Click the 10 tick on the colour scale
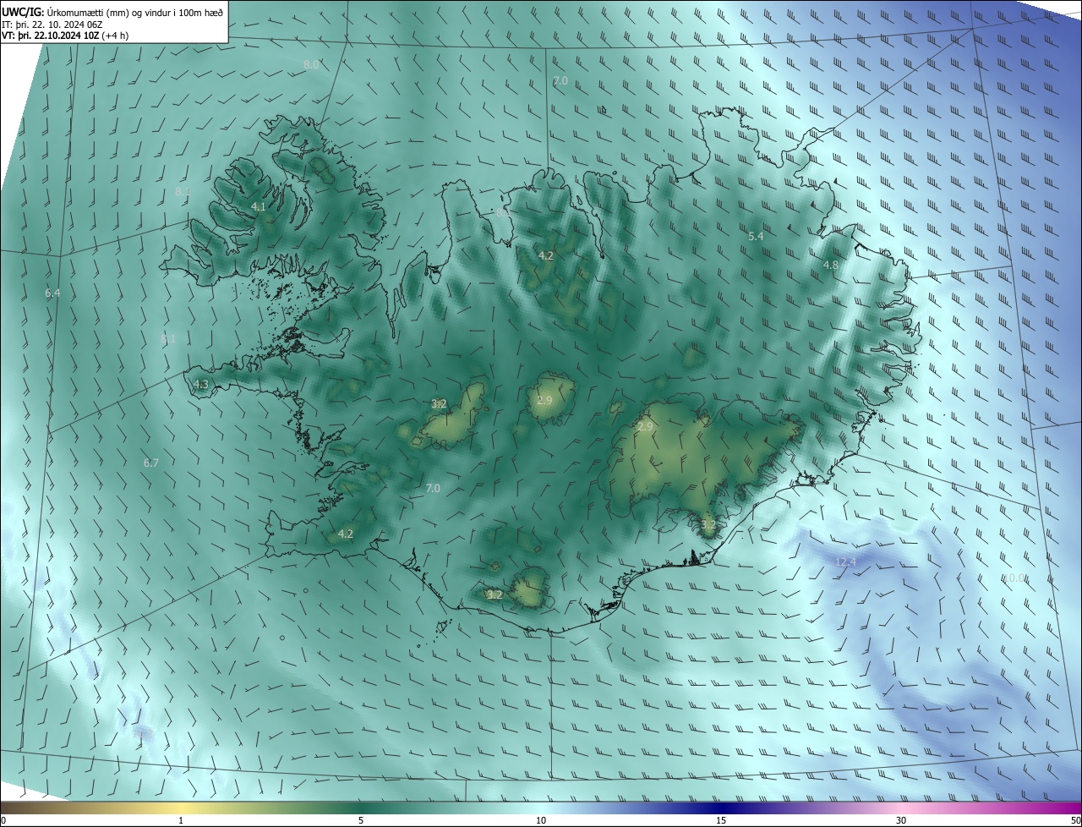The height and width of the screenshot is (827, 1082). point(541,820)
